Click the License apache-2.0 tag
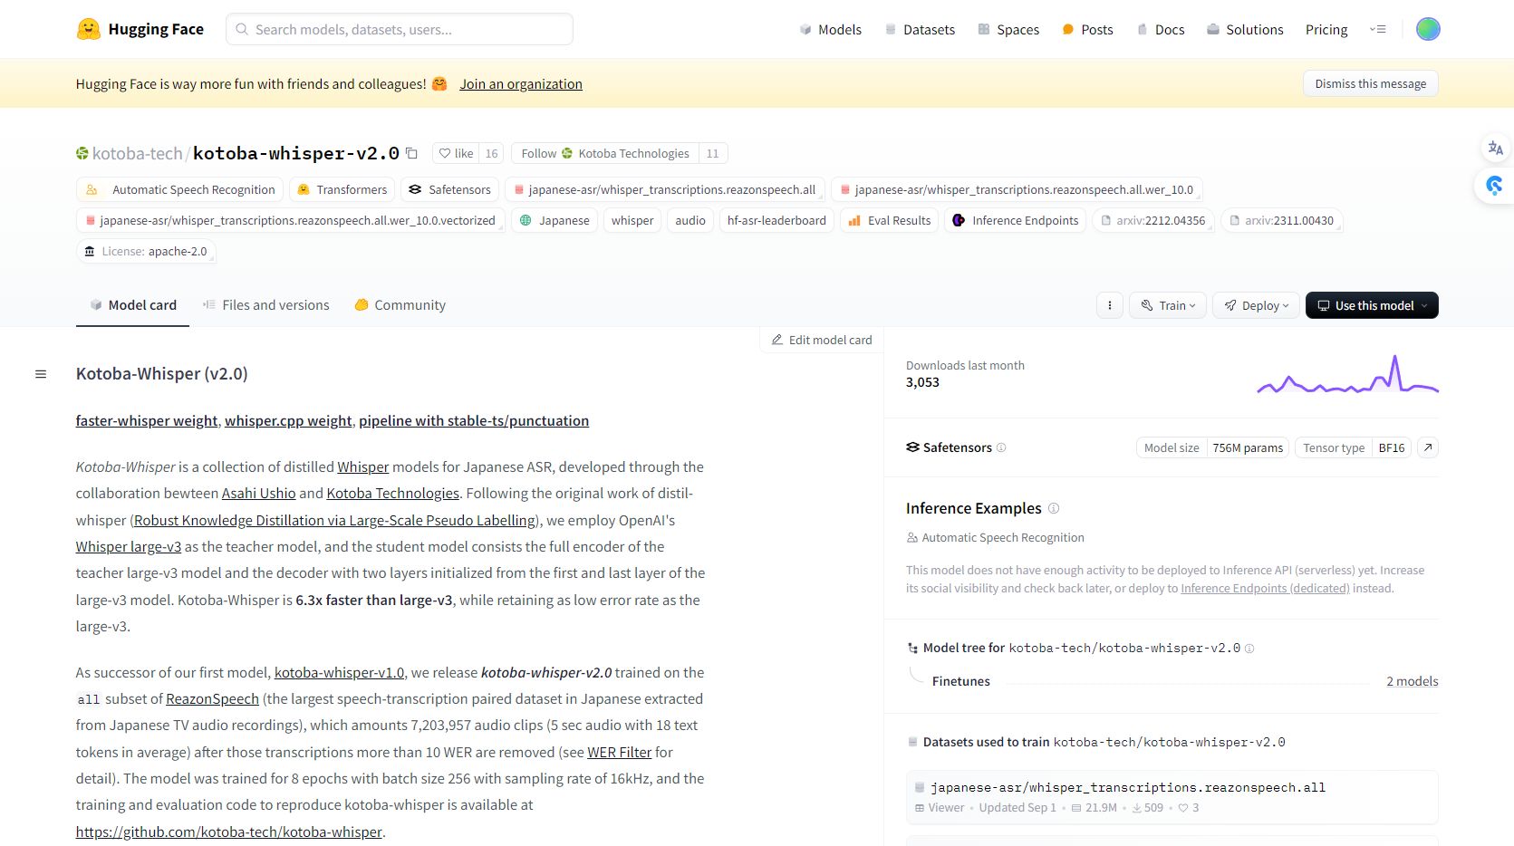This screenshot has height=846, width=1514. click(146, 251)
